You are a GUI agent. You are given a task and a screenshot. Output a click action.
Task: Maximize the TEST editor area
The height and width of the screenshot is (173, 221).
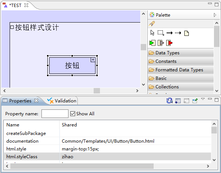217,4
